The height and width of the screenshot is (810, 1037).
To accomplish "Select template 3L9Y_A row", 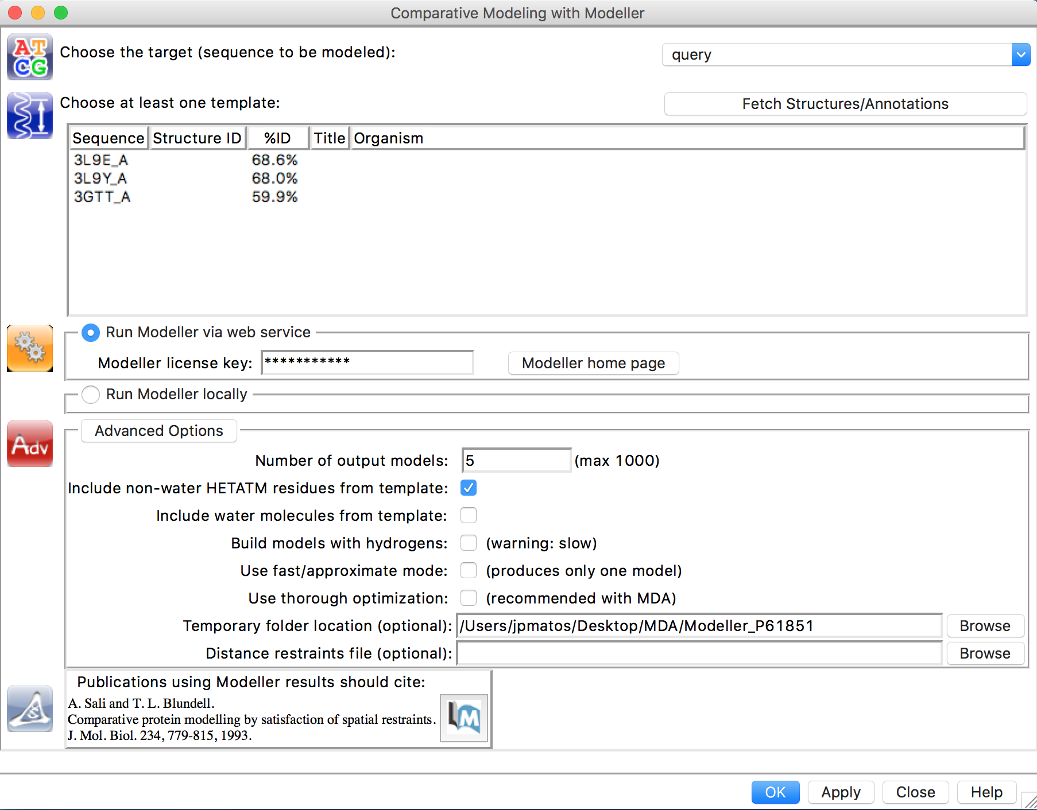I will click(x=547, y=178).
